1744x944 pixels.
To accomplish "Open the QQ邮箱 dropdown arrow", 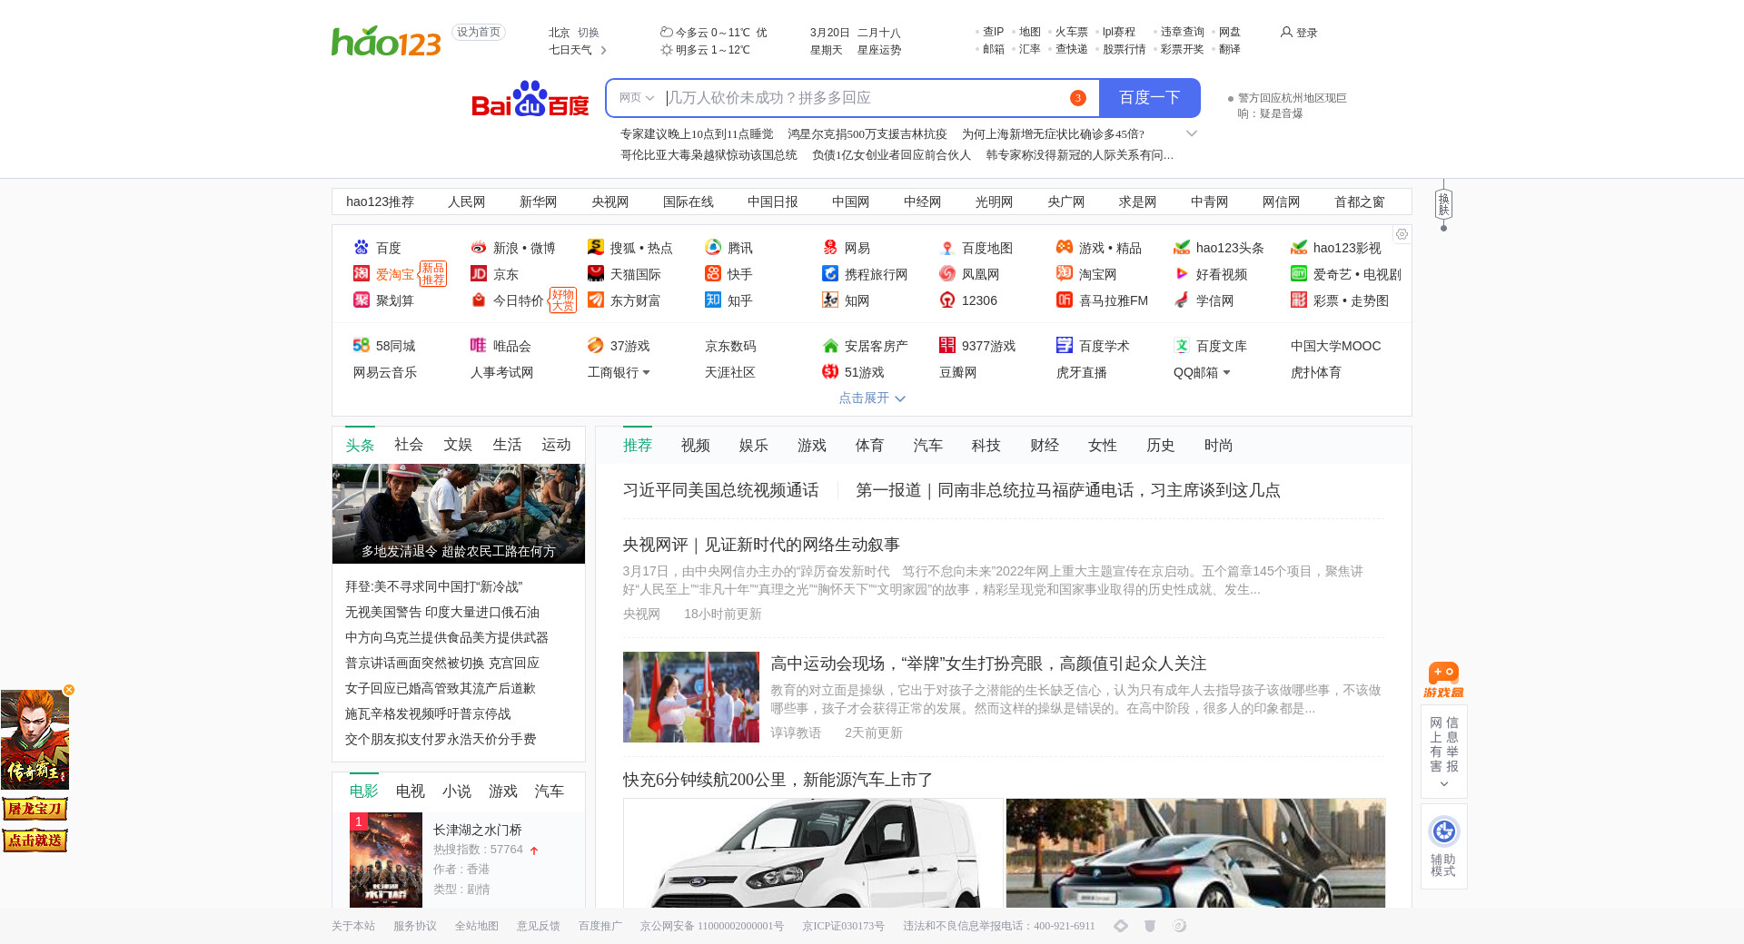I will click(1226, 373).
